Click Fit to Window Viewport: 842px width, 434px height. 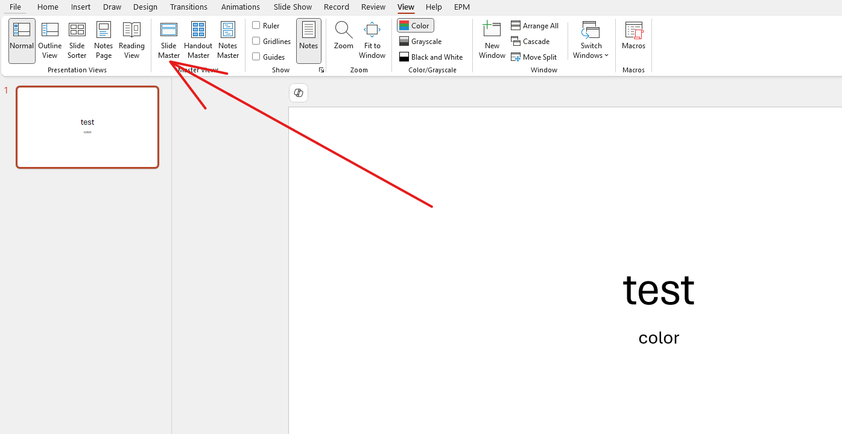point(372,39)
